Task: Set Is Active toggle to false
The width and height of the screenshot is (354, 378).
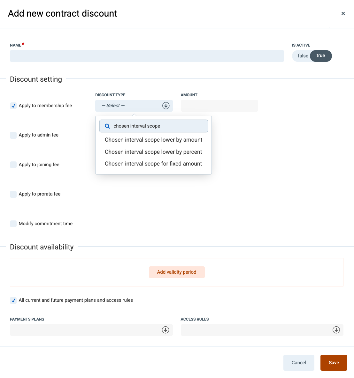Action: (x=303, y=56)
